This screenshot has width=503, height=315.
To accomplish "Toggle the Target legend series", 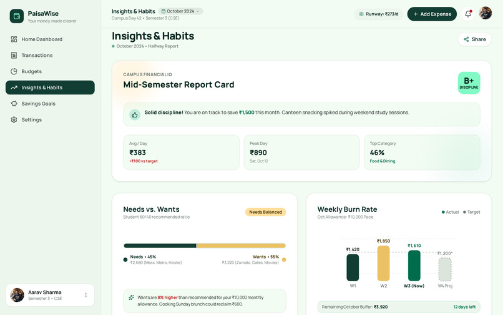I will (472, 212).
